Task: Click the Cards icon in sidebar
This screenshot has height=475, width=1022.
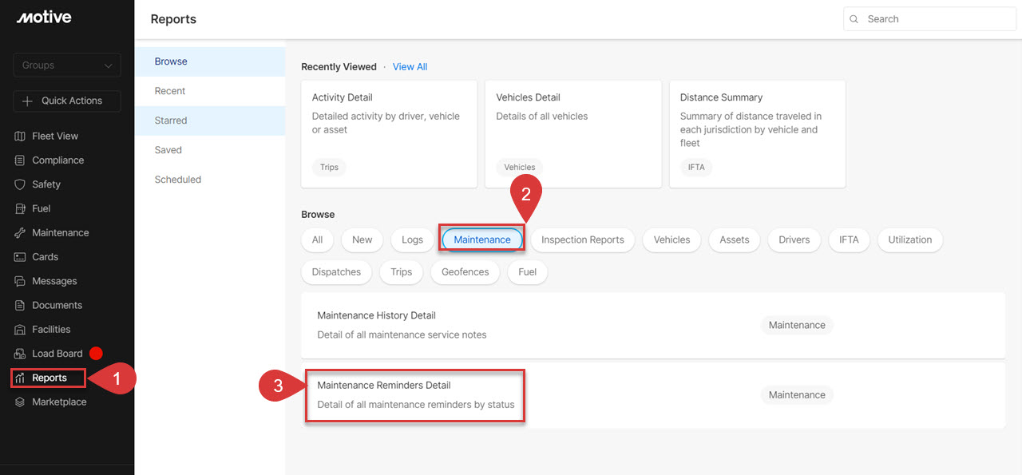Action: pyautogui.click(x=21, y=257)
